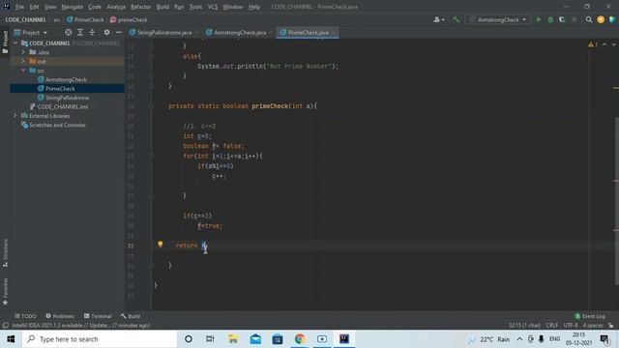Click '4 spaces' indent setting
Viewport: 619px width, 348px height.
coord(593,326)
